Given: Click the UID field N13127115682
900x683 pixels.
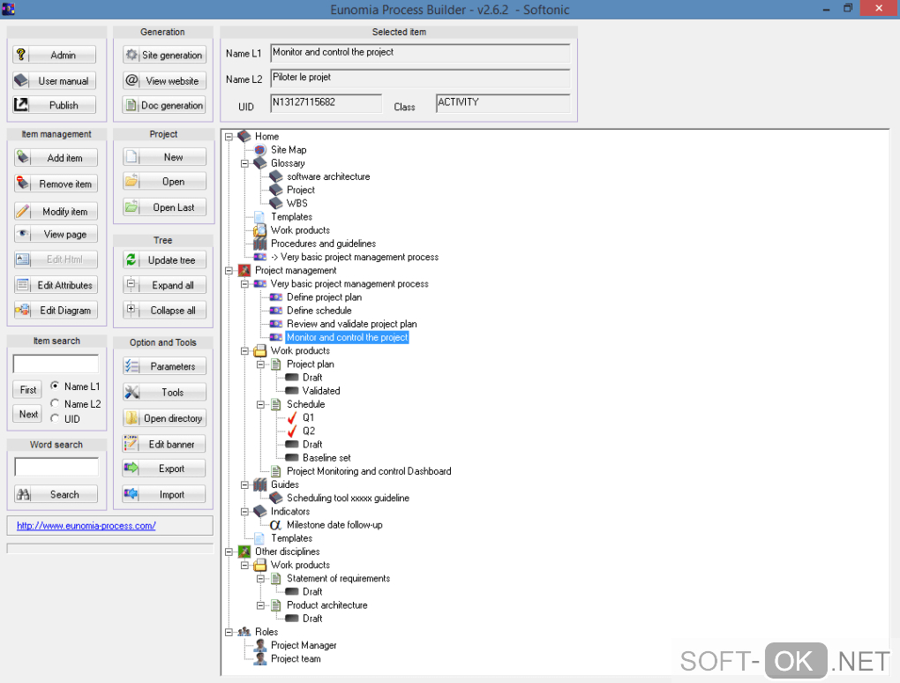Looking at the screenshot, I should click(326, 103).
